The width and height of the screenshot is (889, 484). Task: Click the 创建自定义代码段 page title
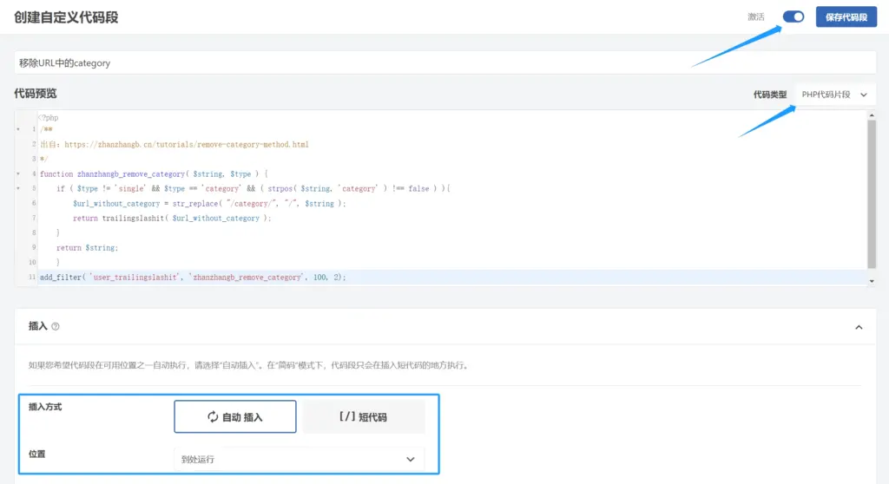[66, 17]
